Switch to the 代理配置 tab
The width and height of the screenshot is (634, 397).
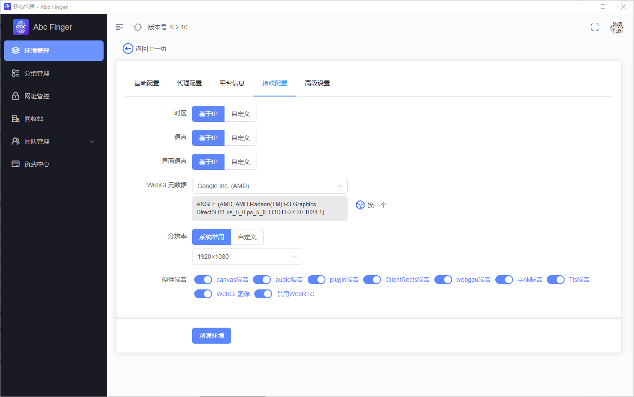(189, 83)
